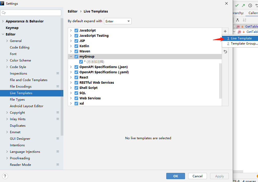Click the green checkmark icon in the background window
Screen dimensions: 258x182
click(x=237, y=5)
